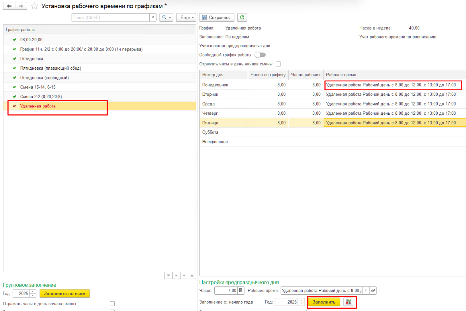Screen dimensions: 466x311
Task: Select the Пятидневка schedule in the list
Action: (x=32, y=59)
